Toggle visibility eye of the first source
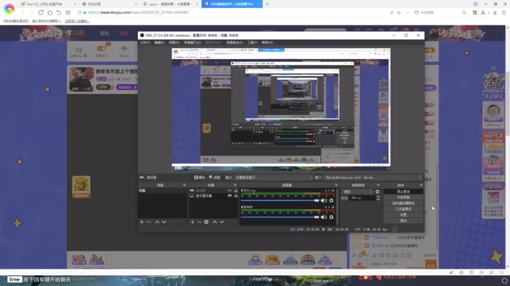This screenshot has width=510, height=286. 229,191
